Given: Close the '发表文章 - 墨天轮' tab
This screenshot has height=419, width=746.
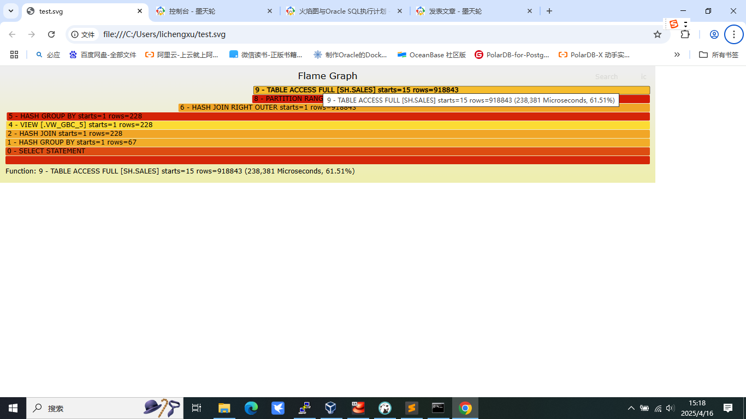Looking at the screenshot, I should click(530, 11).
